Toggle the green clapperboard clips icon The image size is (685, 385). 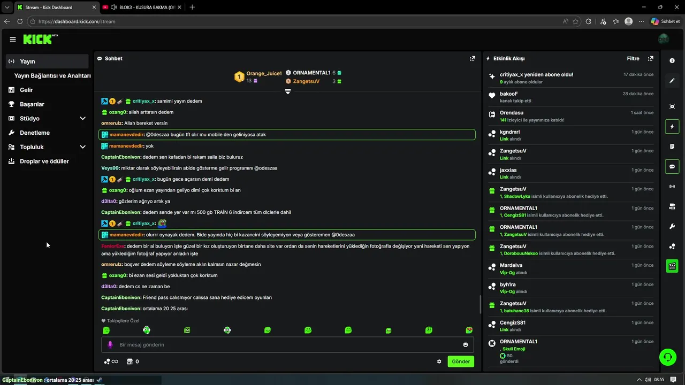click(x=672, y=266)
